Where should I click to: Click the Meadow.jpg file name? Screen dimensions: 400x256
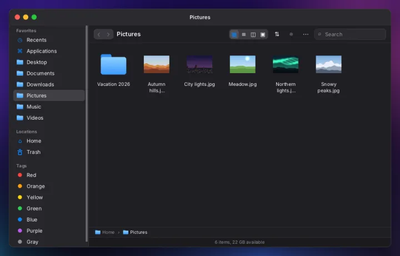coord(243,84)
